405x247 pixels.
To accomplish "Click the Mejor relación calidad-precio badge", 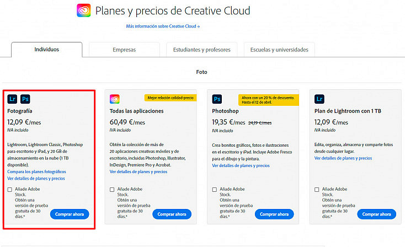I will (170, 98).
